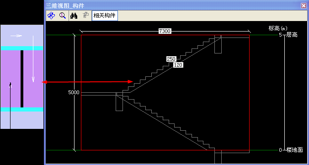Image resolution: width=309 pixels, height=165 pixels.
Task: Select the 5000 height dimension label
Action: (x=74, y=92)
